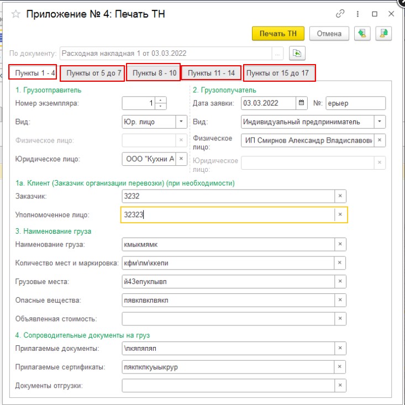
Task: Click the Грузовые места input
Action: pos(228,282)
